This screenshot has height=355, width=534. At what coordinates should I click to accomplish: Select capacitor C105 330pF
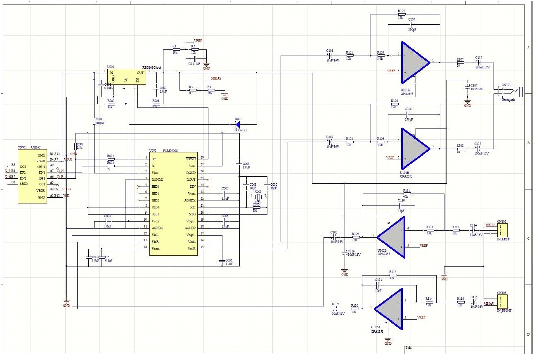tap(411, 25)
